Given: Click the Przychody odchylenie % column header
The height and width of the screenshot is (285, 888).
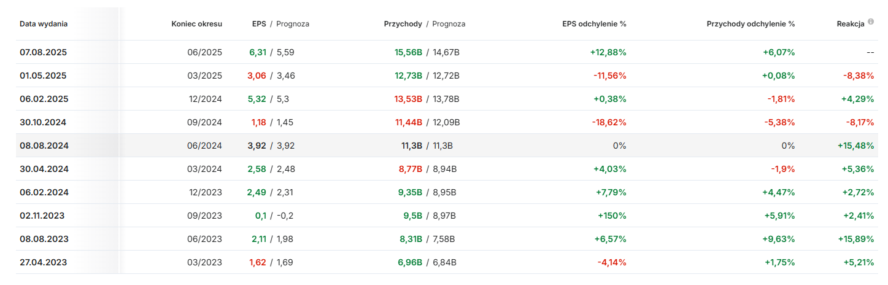Looking at the screenshot, I should 751,24.
